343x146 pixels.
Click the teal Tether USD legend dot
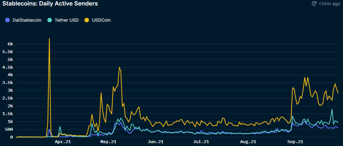click(49, 20)
